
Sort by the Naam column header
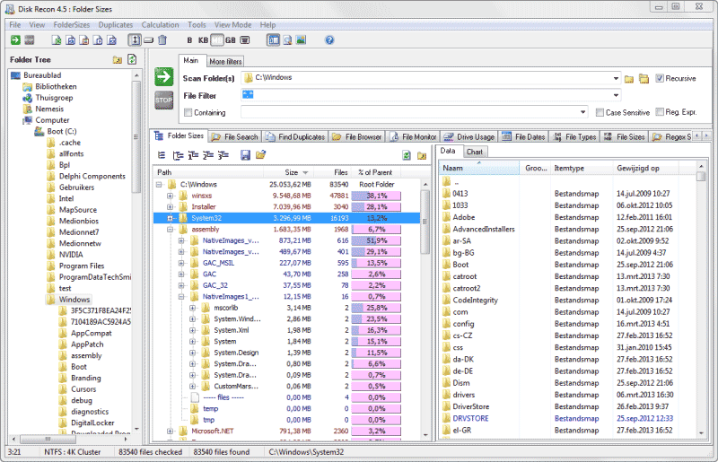pos(479,168)
